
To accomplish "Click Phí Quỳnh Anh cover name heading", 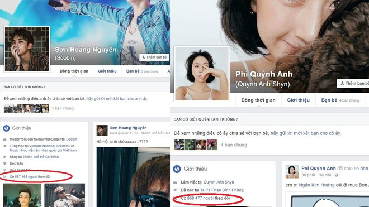I will pyautogui.click(x=264, y=74).
